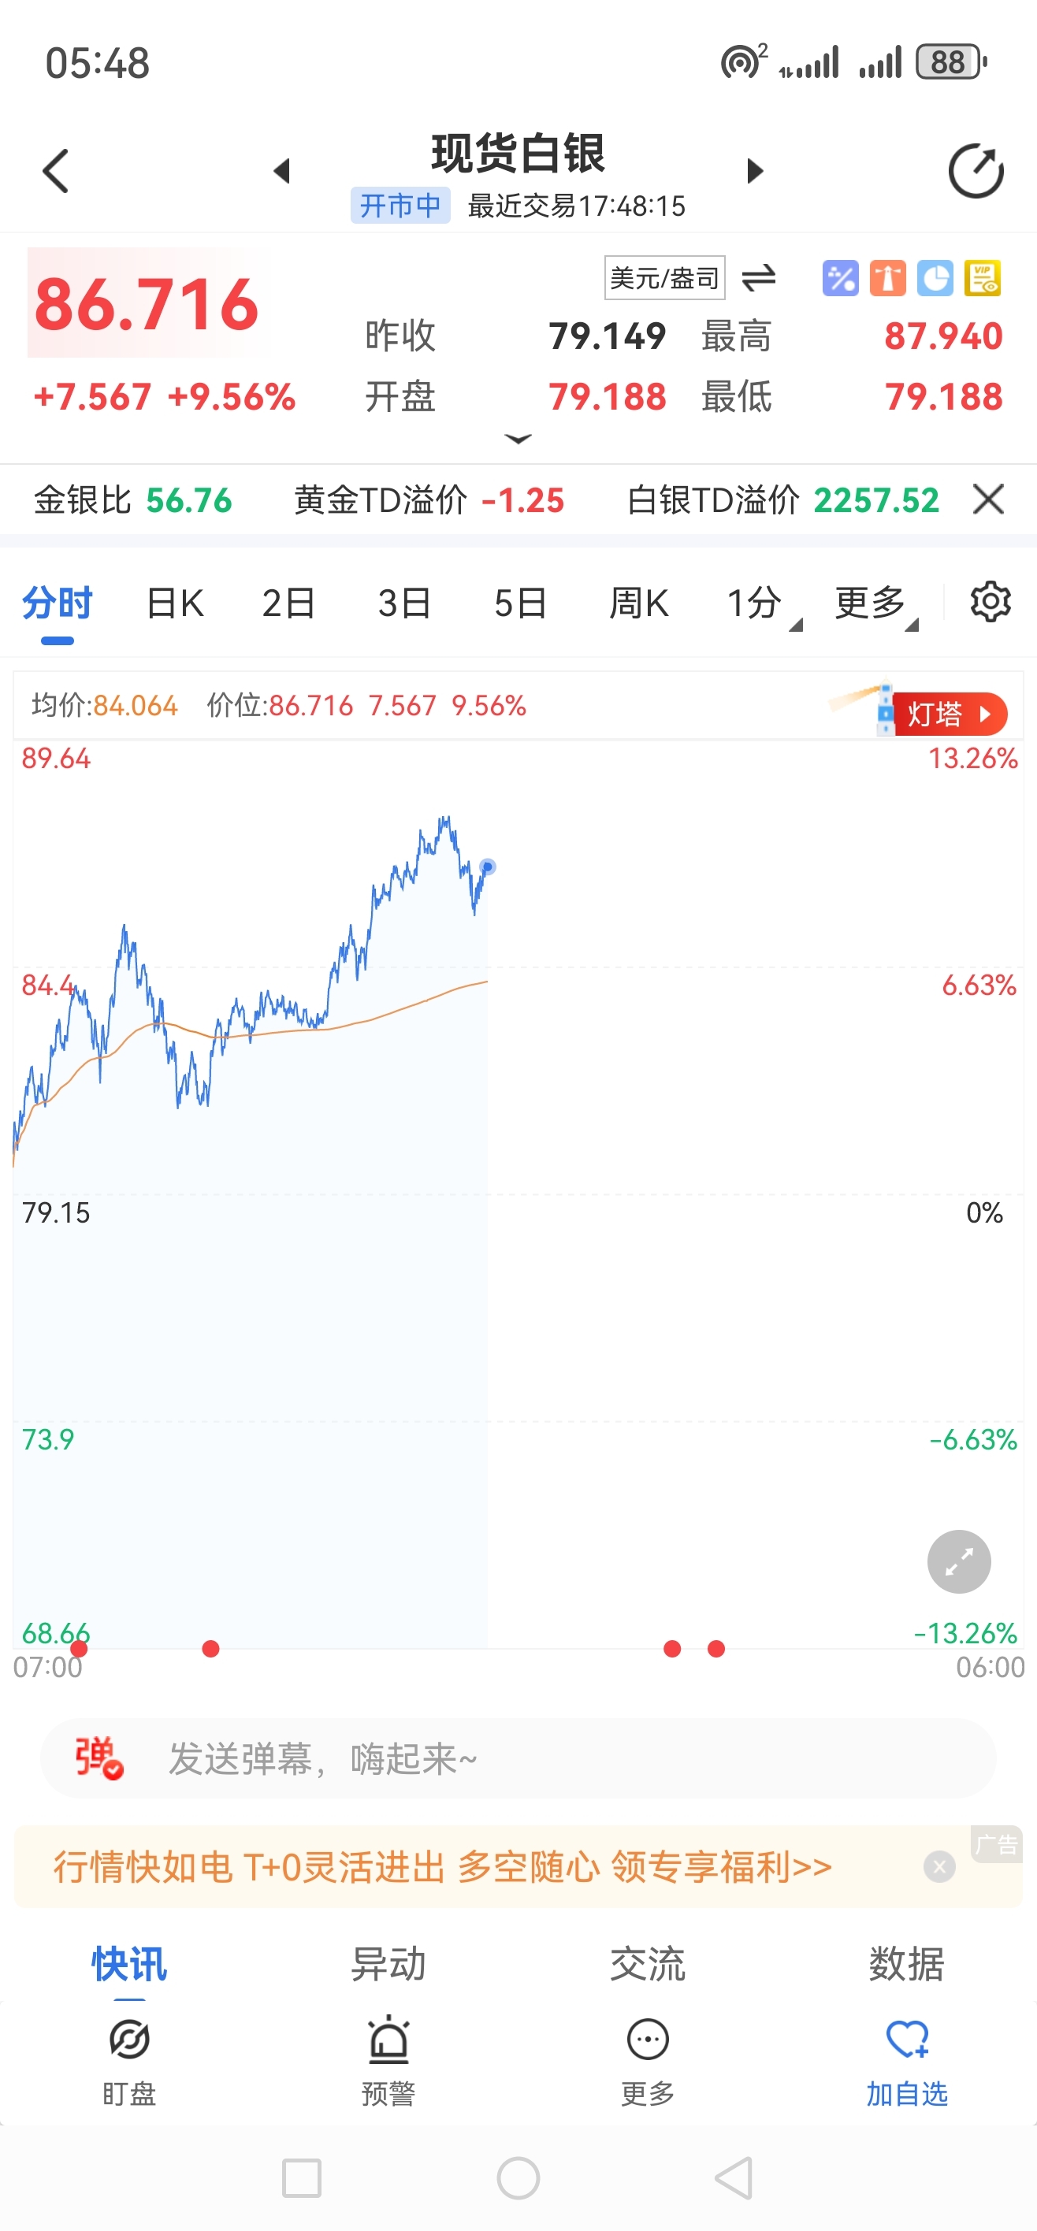Open chart settings gear icon
1037x2231 pixels.
tap(990, 602)
